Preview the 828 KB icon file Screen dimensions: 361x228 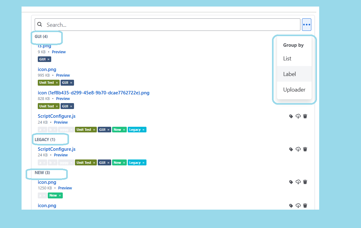[63, 99]
